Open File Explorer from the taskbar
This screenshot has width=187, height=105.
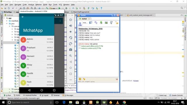tap(71, 102)
